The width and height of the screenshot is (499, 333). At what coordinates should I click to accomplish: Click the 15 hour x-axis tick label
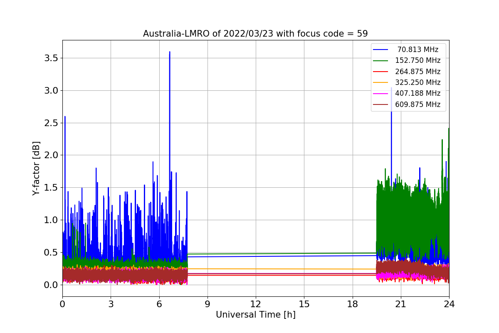(x=304, y=304)
